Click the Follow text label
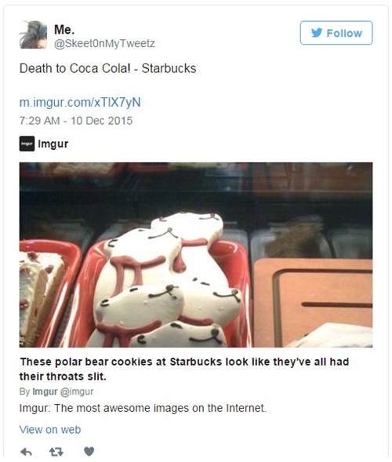 [344, 33]
